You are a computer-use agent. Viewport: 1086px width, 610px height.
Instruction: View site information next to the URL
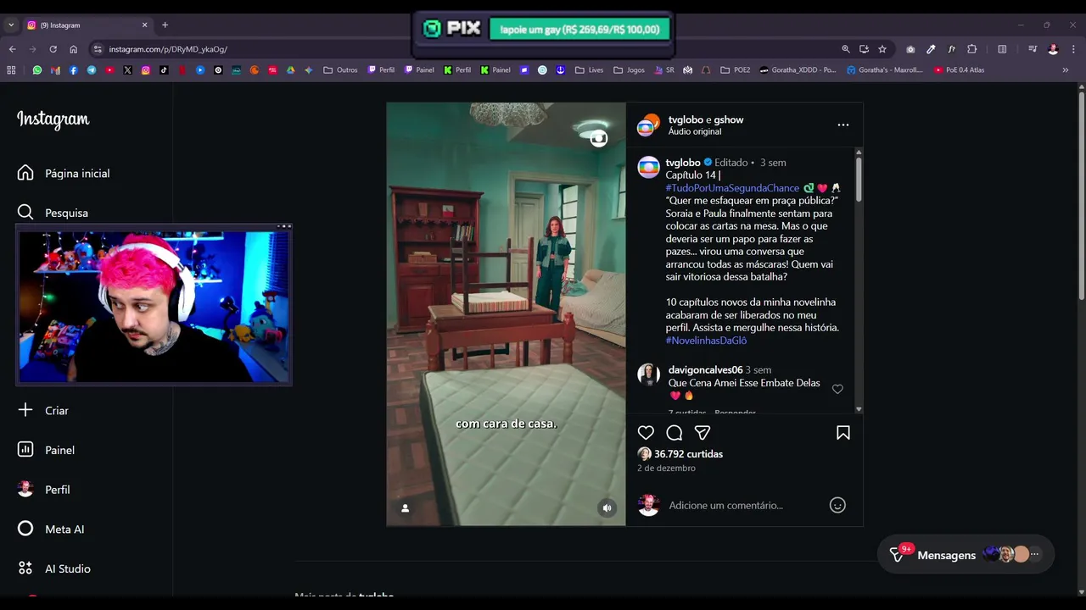pos(98,49)
